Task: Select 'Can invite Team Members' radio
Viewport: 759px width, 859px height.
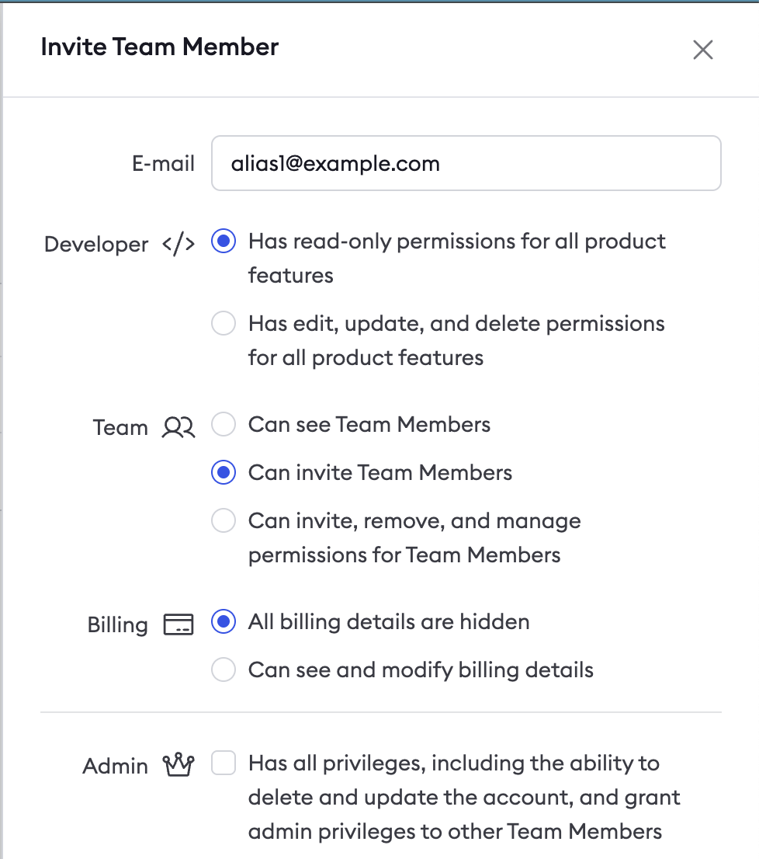Action: click(x=224, y=473)
